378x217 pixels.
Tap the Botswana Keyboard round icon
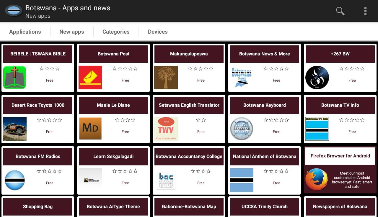click(242, 129)
